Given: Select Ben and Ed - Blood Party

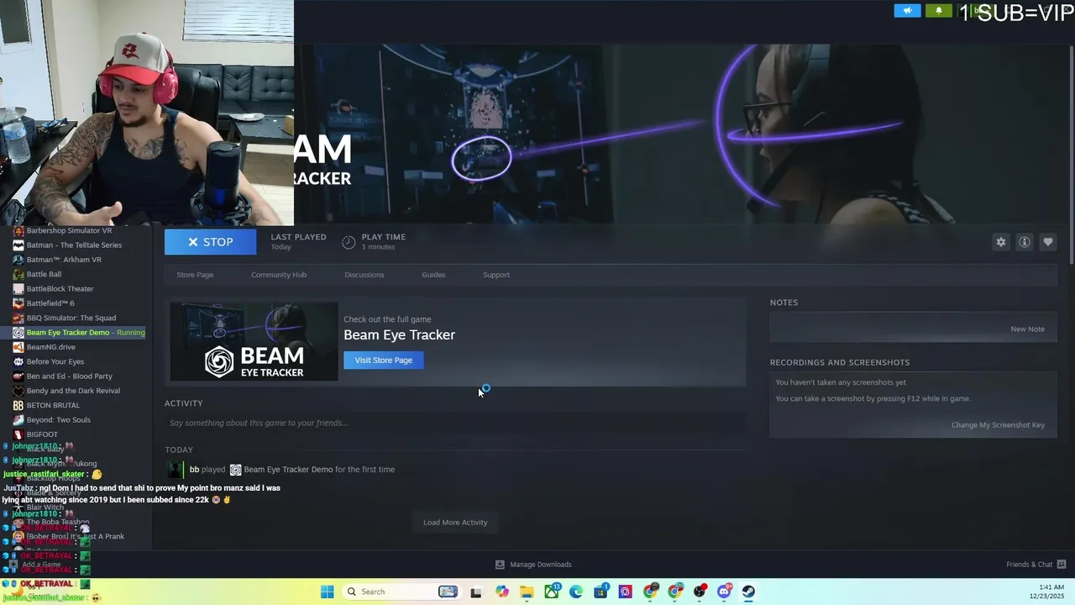Looking at the screenshot, I should [69, 376].
